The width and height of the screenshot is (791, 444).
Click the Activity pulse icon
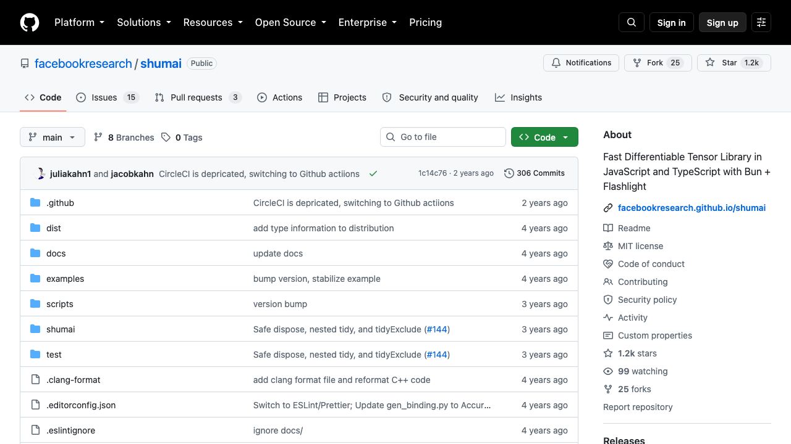click(x=608, y=318)
